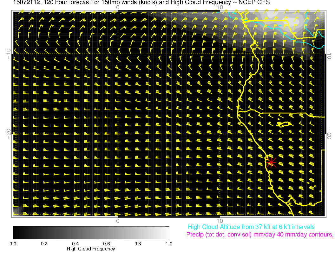Click the left axis latitude label -10
The height and width of the screenshot is (259, 335).
(9, 54)
